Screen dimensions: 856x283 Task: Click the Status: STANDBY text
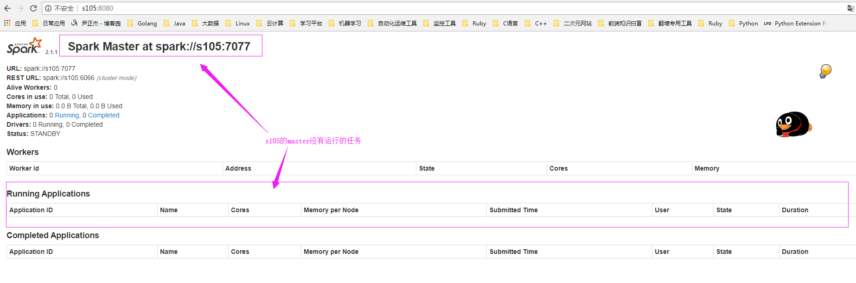33,134
